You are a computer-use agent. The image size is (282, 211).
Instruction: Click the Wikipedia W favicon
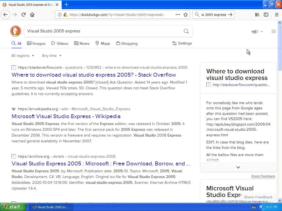[x=14, y=109]
